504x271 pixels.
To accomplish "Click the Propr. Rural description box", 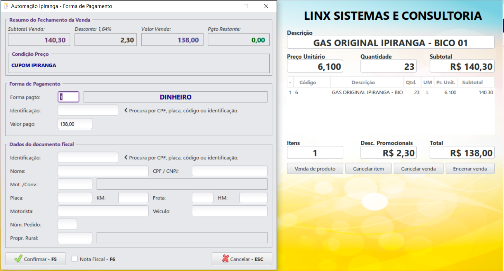I will coord(182,238).
